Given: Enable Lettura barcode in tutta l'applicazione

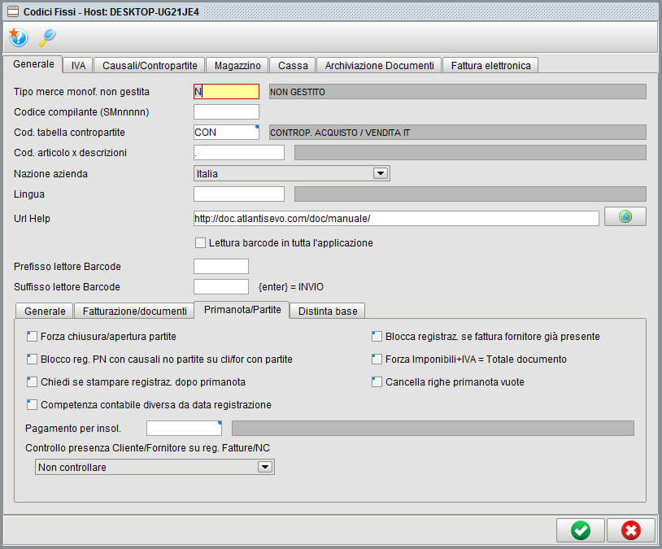Looking at the screenshot, I should (x=199, y=242).
